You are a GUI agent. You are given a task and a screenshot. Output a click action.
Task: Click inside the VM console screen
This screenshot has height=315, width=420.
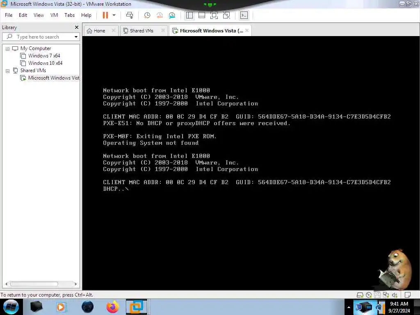point(251,163)
